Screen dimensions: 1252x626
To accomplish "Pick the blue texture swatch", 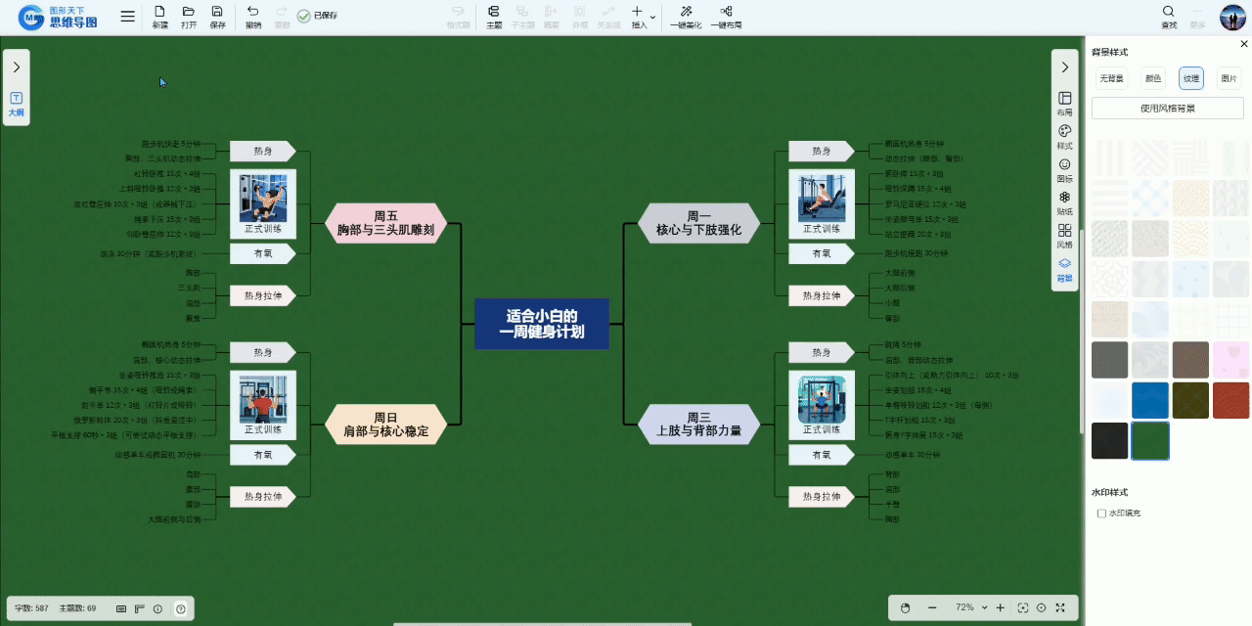I will (x=1149, y=400).
